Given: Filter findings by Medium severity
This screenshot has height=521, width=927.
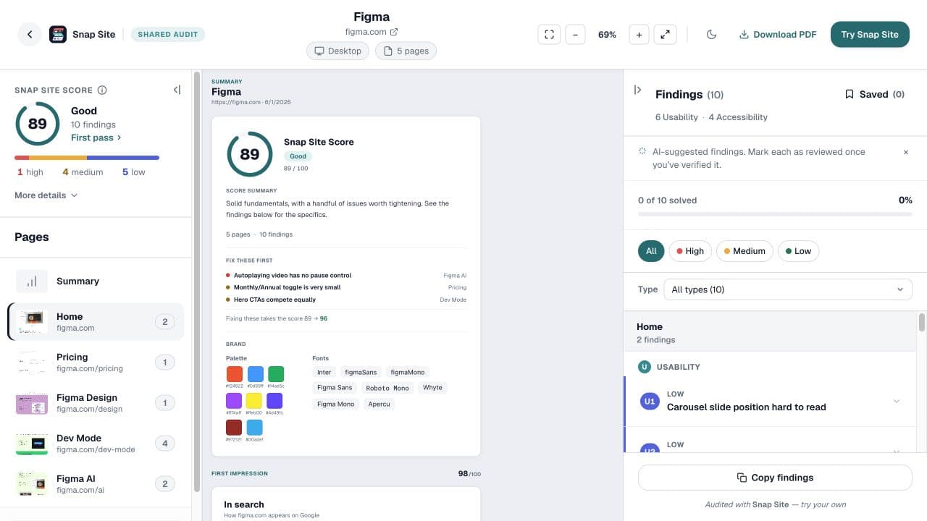Looking at the screenshot, I should point(744,251).
